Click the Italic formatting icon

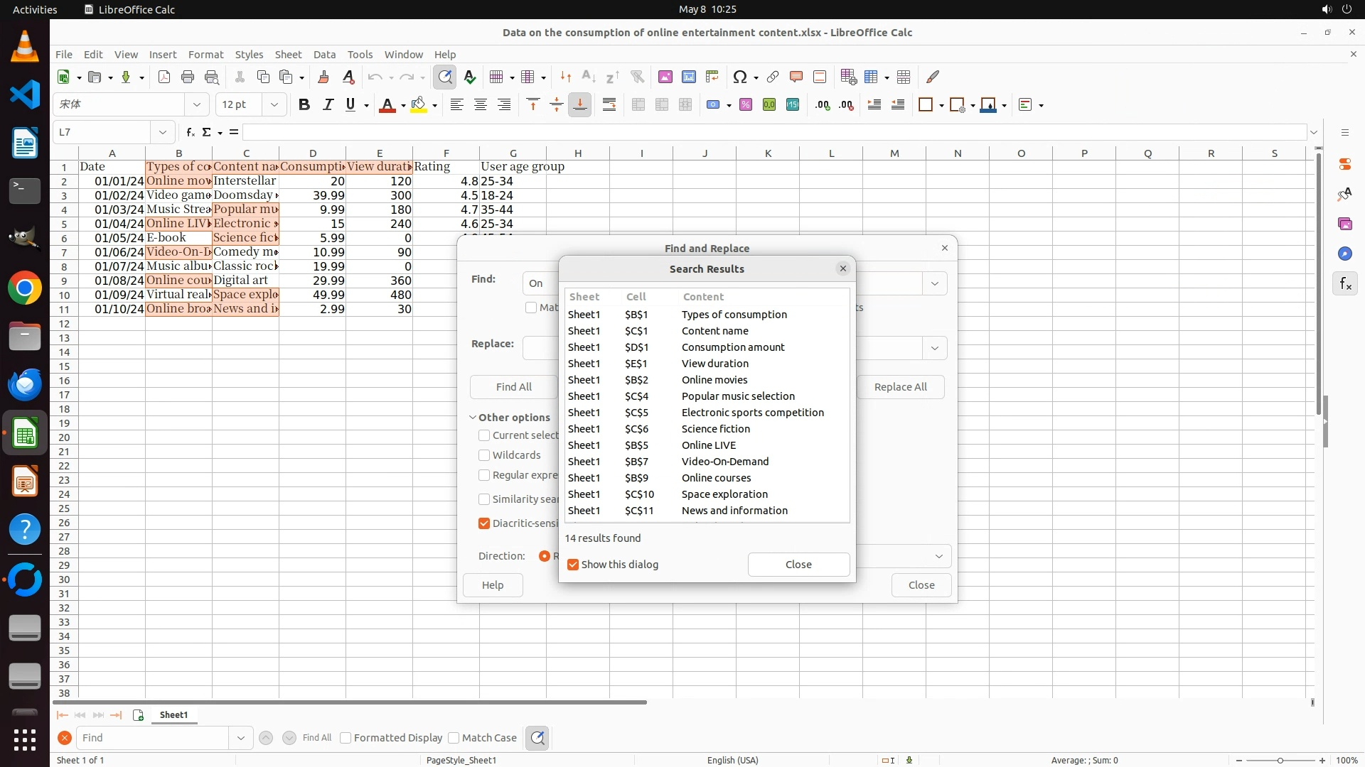(x=328, y=105)
